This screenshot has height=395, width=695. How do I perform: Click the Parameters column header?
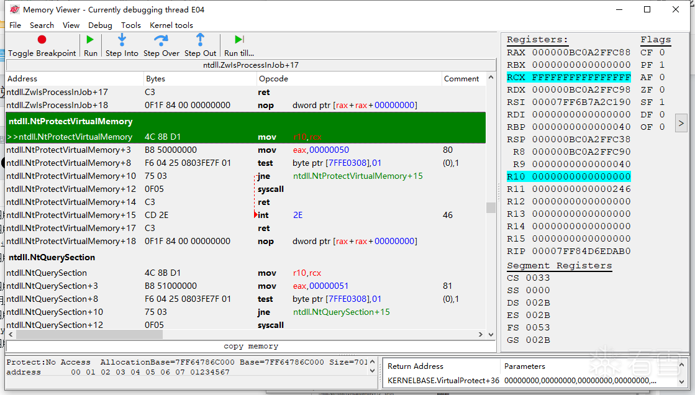click(x=588, y=366)
